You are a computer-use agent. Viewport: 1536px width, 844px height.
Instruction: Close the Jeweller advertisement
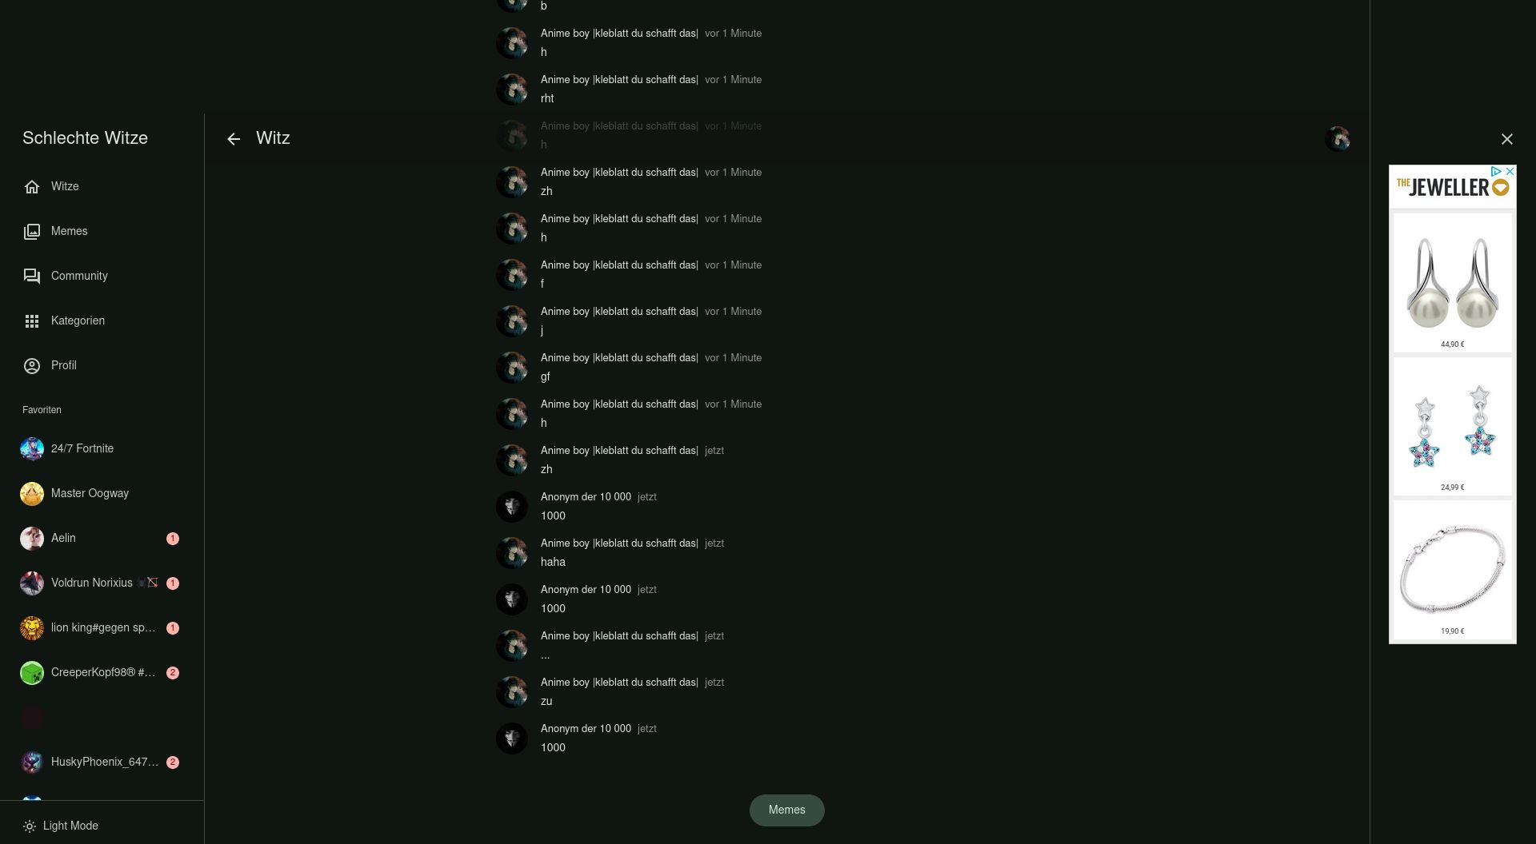click(x=1510, y=172)
